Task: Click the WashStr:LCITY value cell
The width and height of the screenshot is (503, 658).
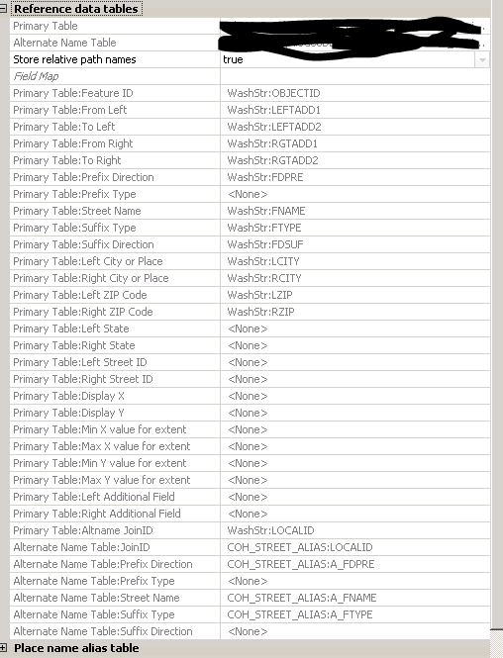Action: (x=354, y=261)
